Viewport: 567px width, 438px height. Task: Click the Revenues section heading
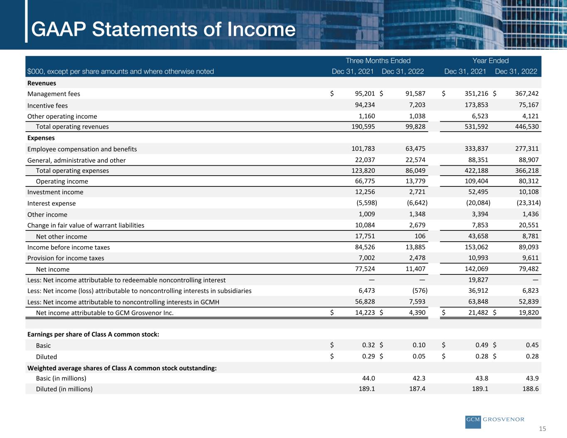click(x=42, y=83)
